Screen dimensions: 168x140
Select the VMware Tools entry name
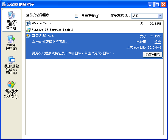(41, 24)
